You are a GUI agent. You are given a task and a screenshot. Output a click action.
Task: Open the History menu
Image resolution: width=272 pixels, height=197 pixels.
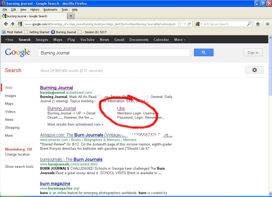click(x=35, y=10)
